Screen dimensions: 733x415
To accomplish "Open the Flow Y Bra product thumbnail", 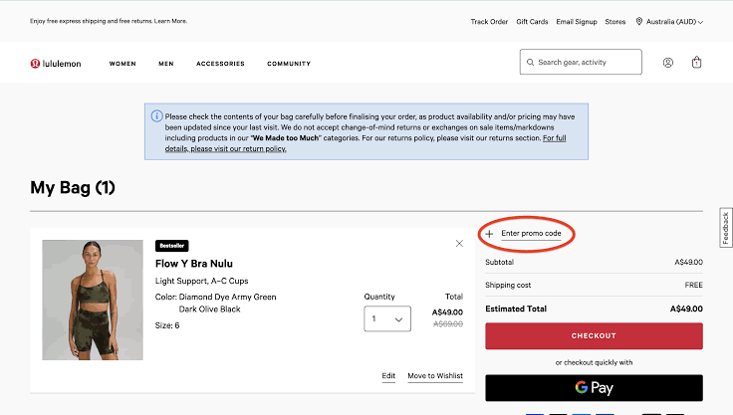I will pyautogui.click(x=93, y=300).
